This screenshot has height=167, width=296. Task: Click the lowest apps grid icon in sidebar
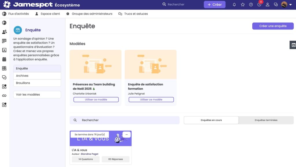click(4, 105)
